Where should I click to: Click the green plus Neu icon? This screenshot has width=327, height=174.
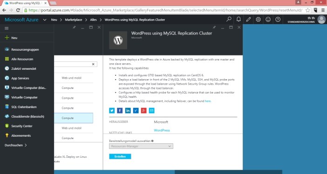[7, 38]
